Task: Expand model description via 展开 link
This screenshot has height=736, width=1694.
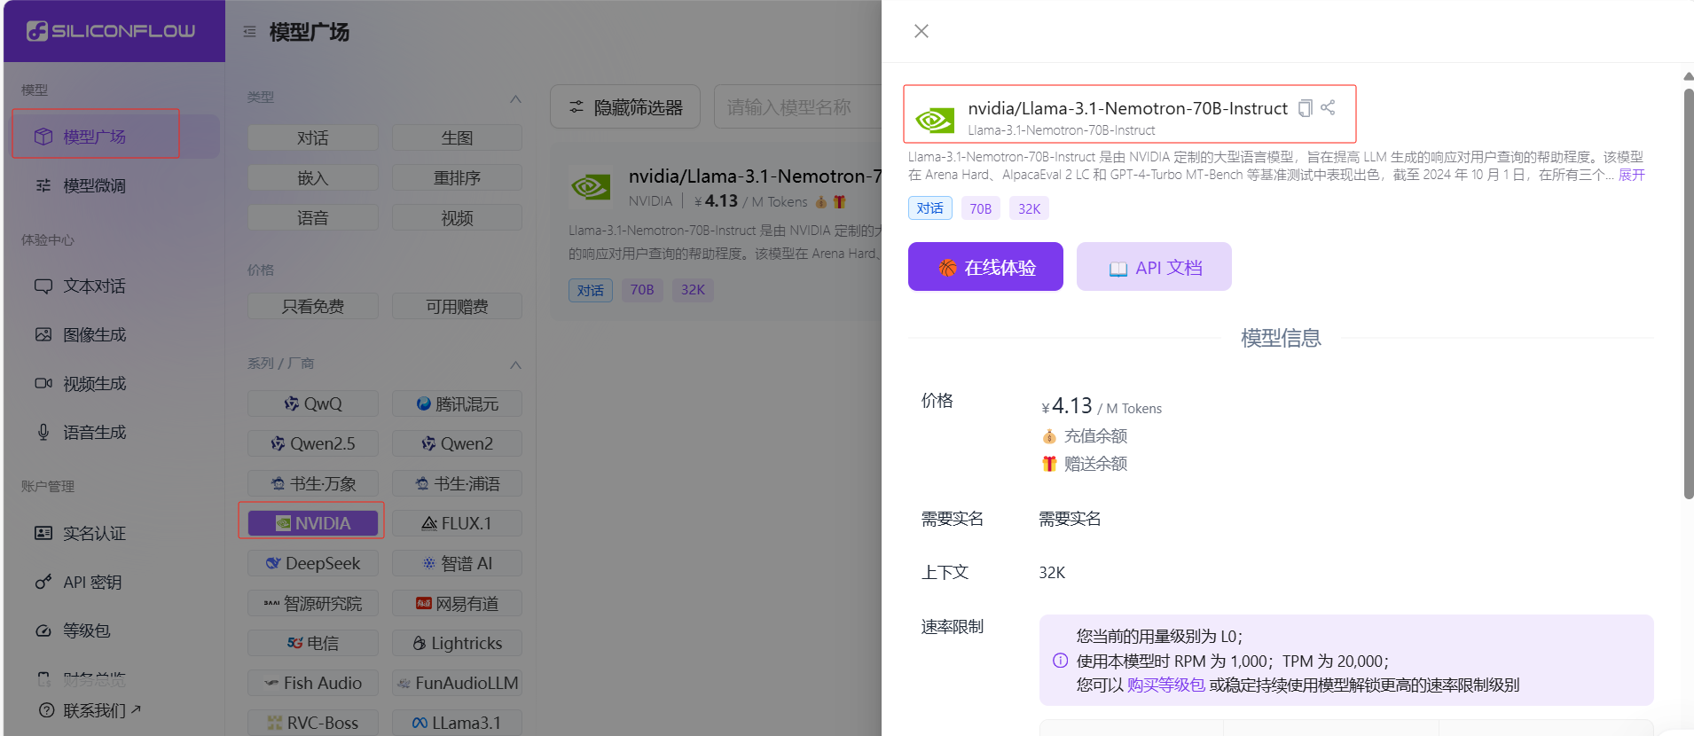Action: pos(1632,175)
